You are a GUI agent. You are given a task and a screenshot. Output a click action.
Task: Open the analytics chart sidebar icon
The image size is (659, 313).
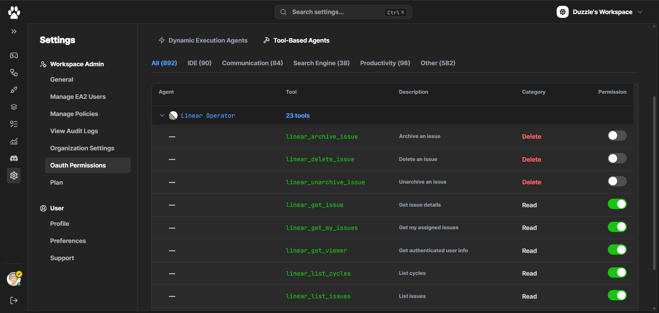[x=14, y=141]
